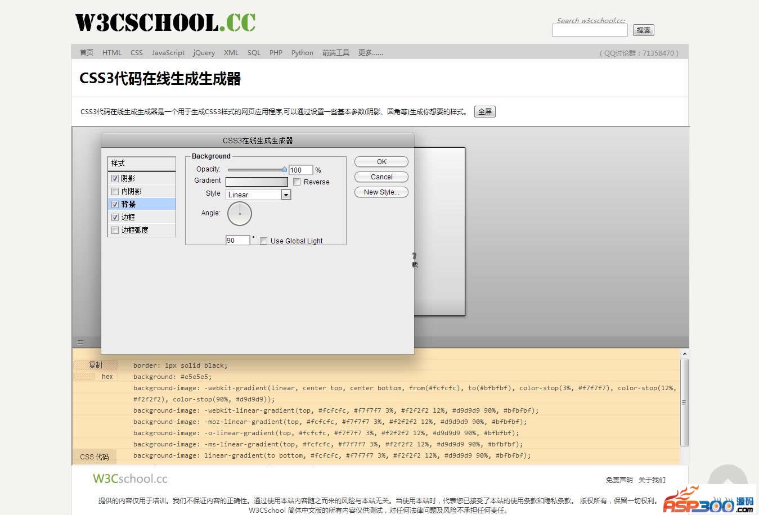Click the -webkit-linear-gradient code line
This screenshot has height=515, width=759.
pos(336,410)
